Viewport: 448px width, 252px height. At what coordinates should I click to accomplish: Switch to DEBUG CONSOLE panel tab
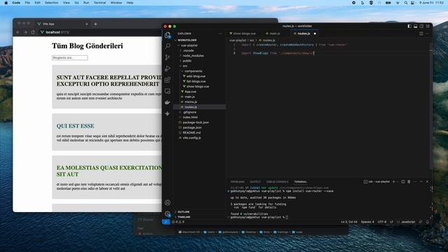click(x=277, y=182)
